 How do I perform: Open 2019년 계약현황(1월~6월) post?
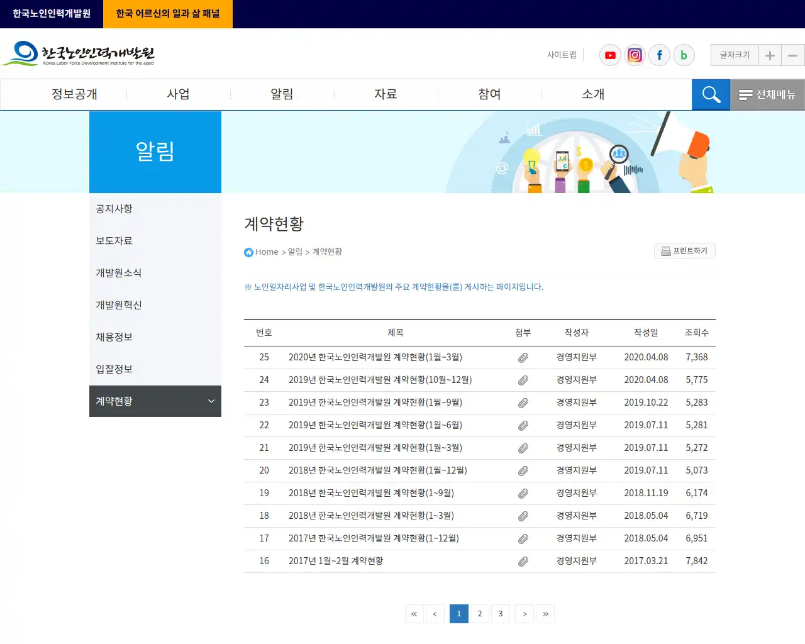[375, 425]
